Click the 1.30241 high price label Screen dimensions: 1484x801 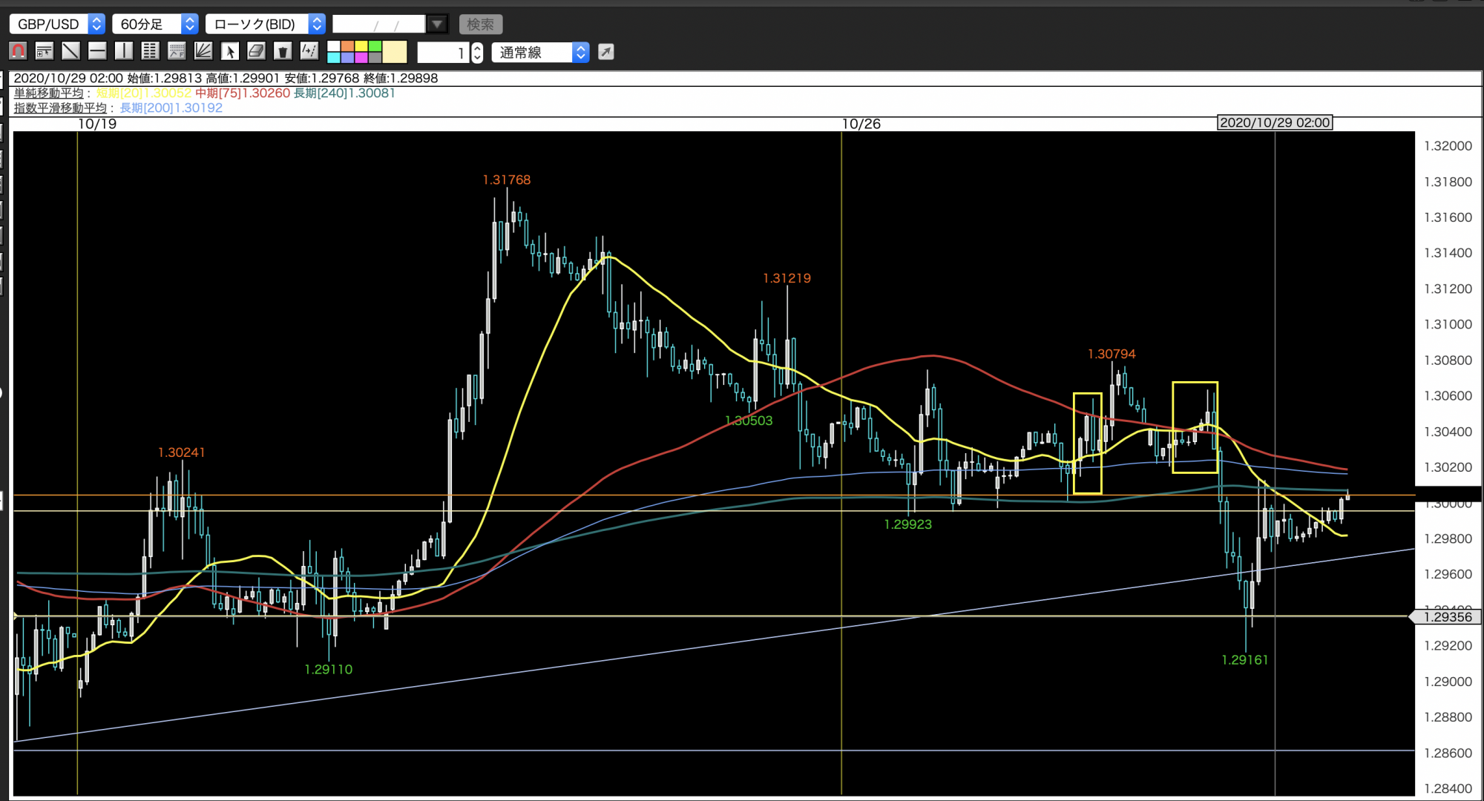[x=181, y=452]
